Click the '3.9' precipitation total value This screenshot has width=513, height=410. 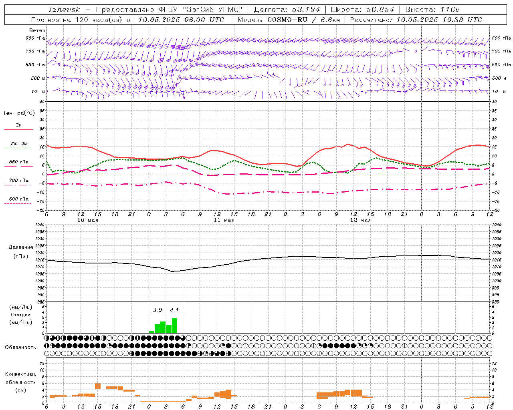[x=158, y=310]
